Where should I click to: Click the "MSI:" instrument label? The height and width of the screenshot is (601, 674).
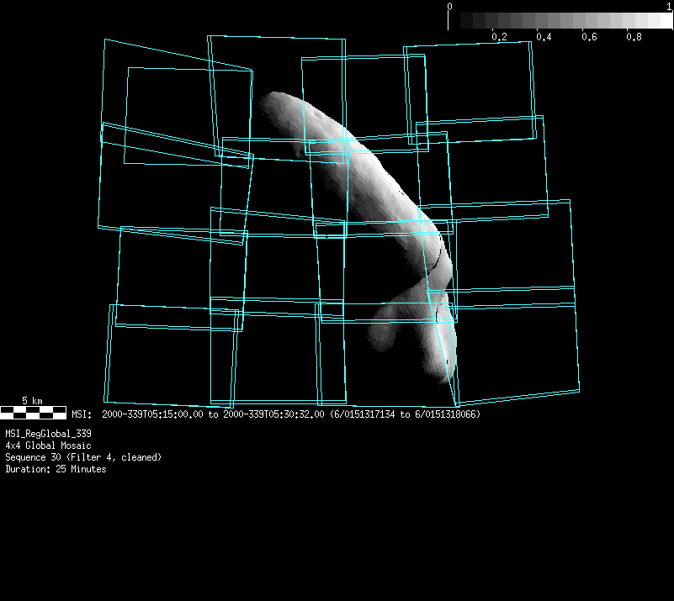click(x=82, y=414)
